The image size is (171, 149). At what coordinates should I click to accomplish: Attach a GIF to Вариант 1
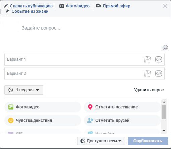pyautogui.click(x=159, y=59)
